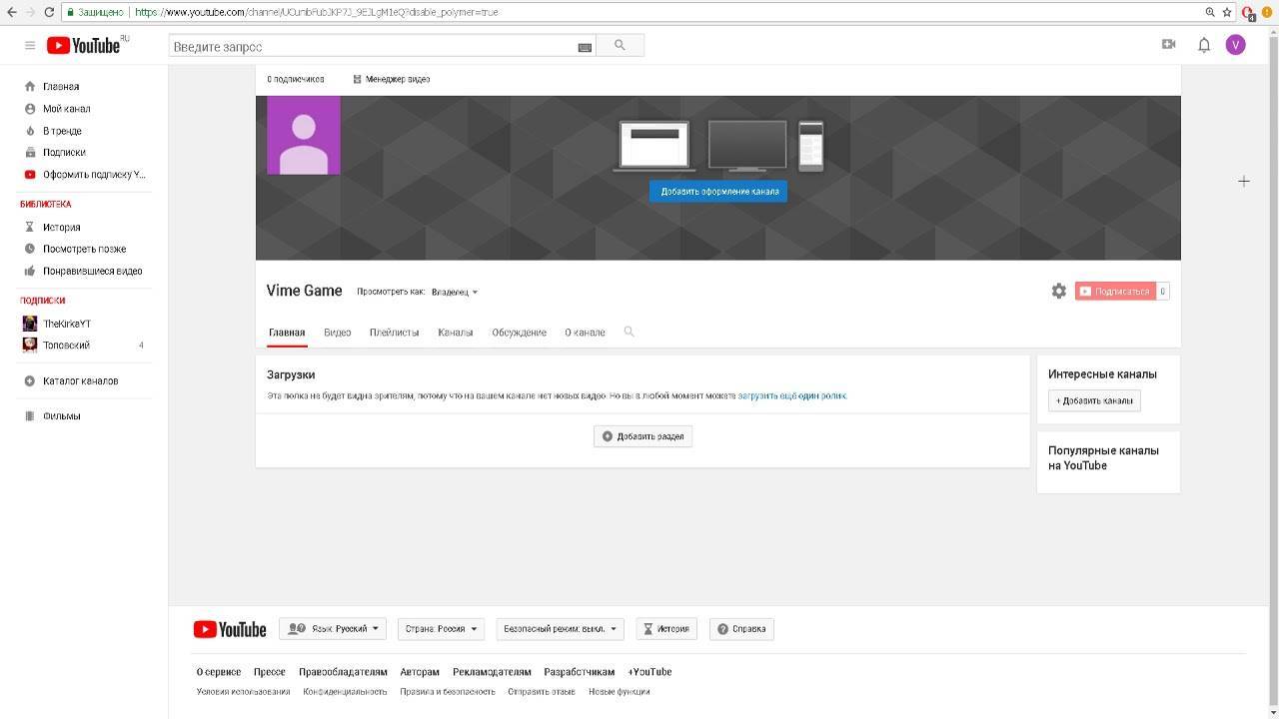
Task: Click the footer История button
Action: 666,629
